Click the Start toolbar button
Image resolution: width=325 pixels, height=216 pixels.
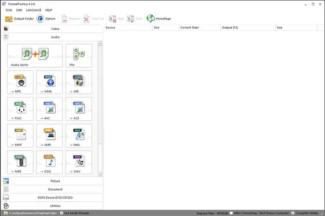(135, 19)
